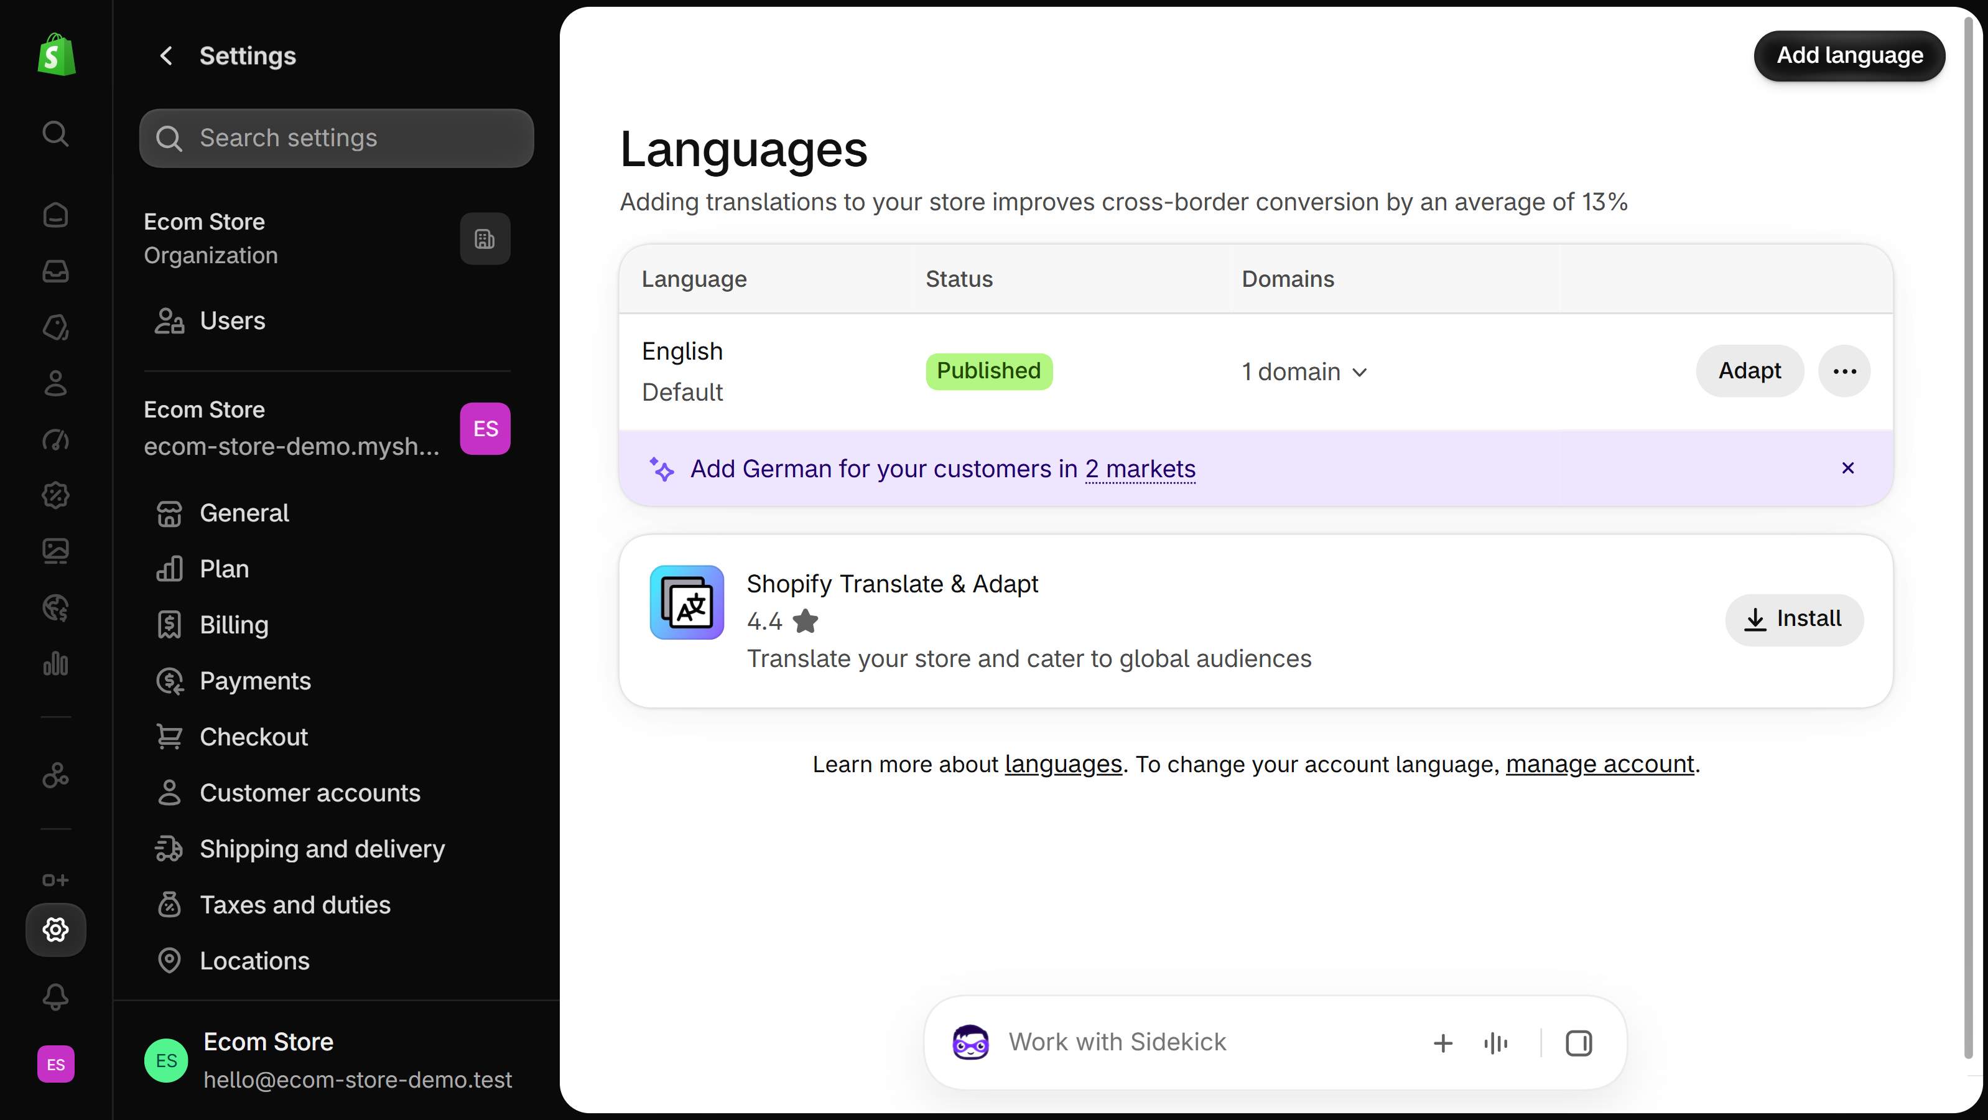This screenshot has height=1120, width=1988.
Task: Open Shipping and delivery settings
Action: (x=327, y=849)
